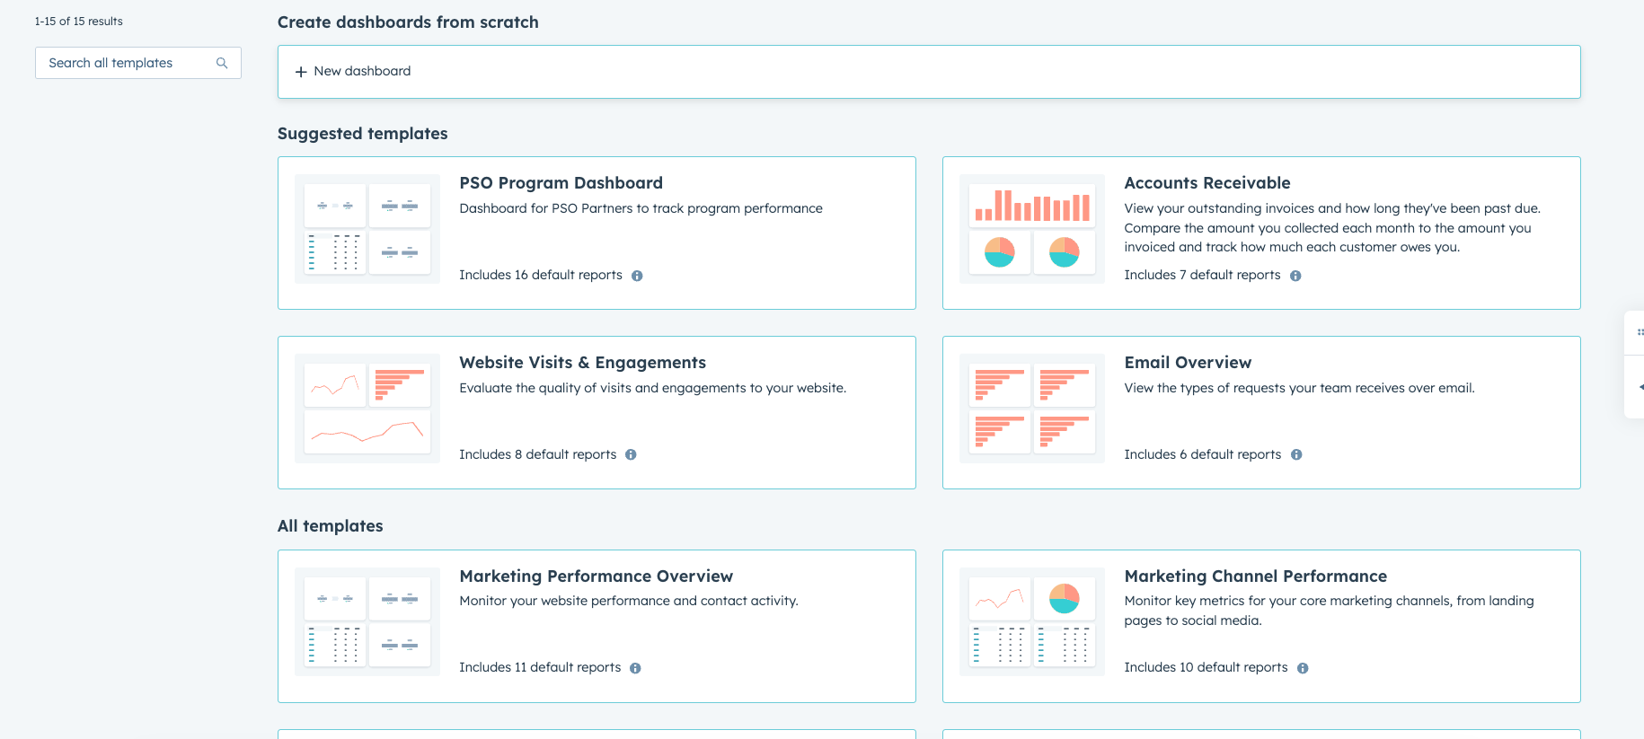
Task: Click the search magnifier icon
Action: coord(222,63)
